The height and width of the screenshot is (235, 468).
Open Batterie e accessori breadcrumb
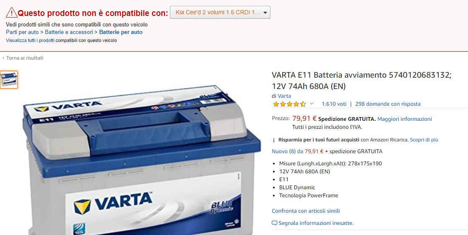[x=69, y=32]
